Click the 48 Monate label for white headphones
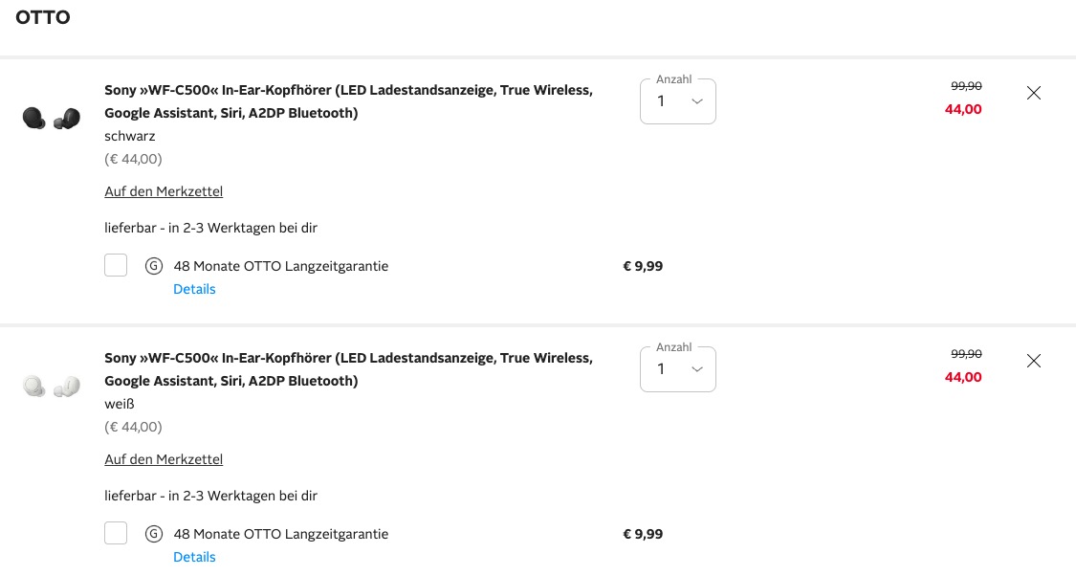This screenshot has height=576, width=1076. [281, 534]
